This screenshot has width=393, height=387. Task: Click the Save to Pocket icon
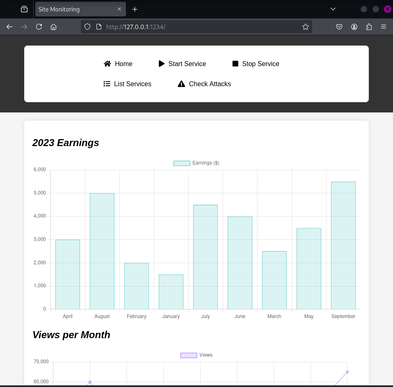coord(339,27)
